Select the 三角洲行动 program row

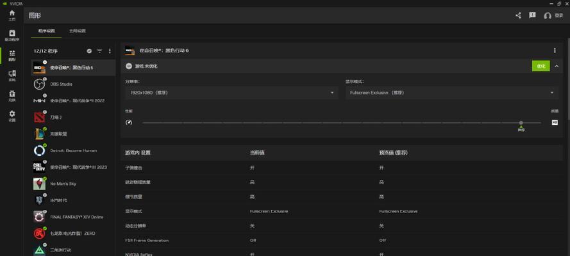[x=73, y=250]
